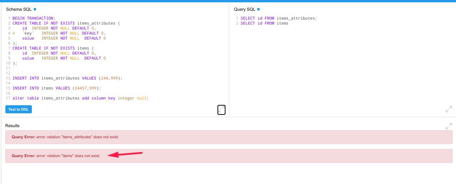Click the CREATE TABLE items_attributes line

(66, 23)
